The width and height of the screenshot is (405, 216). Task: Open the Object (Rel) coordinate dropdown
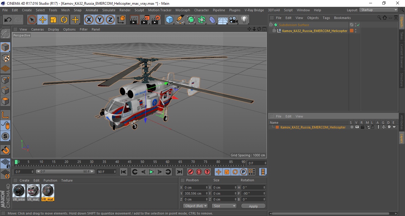195,206
